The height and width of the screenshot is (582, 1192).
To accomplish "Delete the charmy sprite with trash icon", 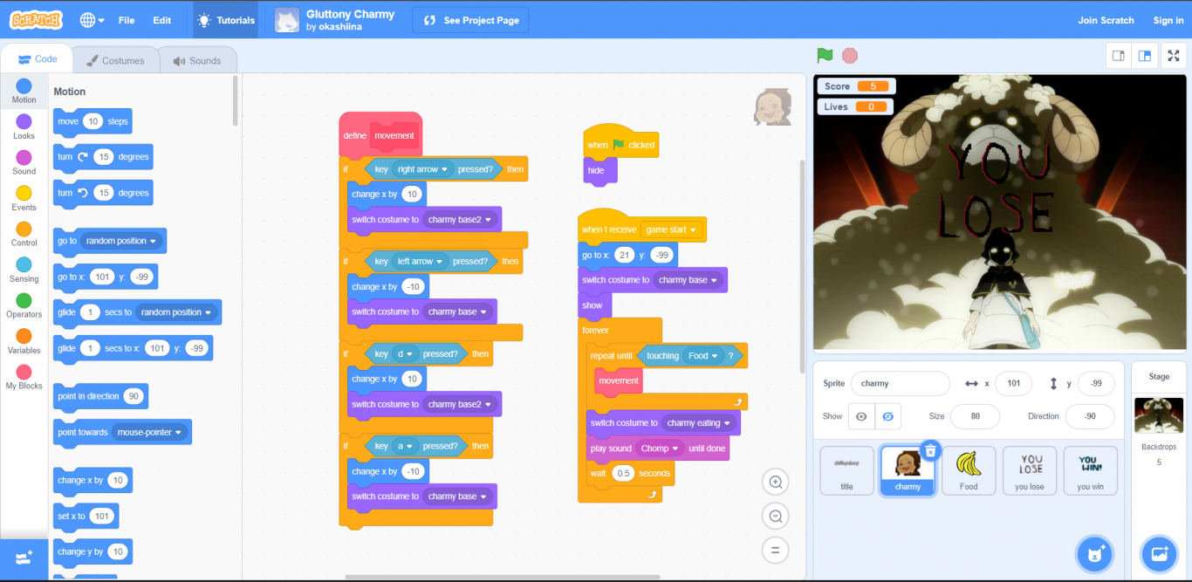I will (x=930, y=450).
